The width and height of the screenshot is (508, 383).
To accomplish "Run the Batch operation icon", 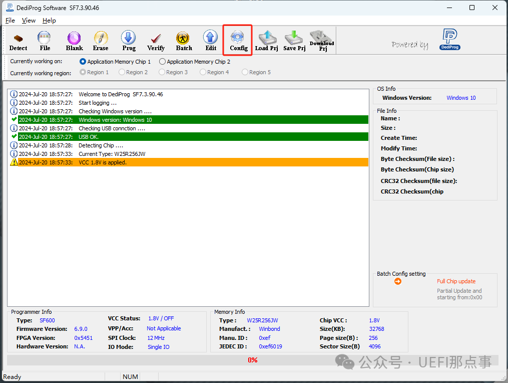I will 184,41.
